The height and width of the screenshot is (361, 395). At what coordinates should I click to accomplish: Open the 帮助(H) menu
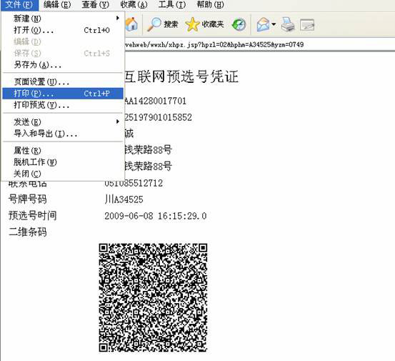point(210,4)
